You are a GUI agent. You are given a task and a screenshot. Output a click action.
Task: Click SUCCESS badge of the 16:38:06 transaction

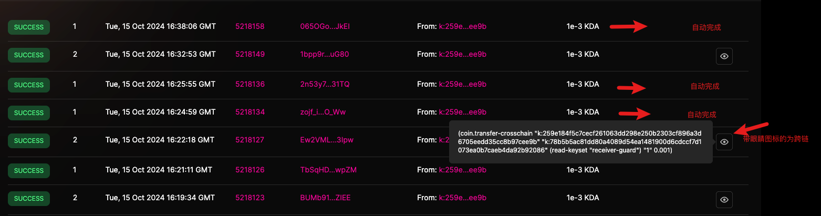tap(29, 27)
